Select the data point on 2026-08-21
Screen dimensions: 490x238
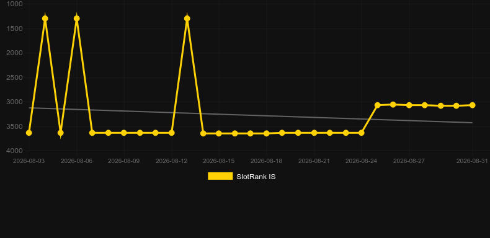314,133
